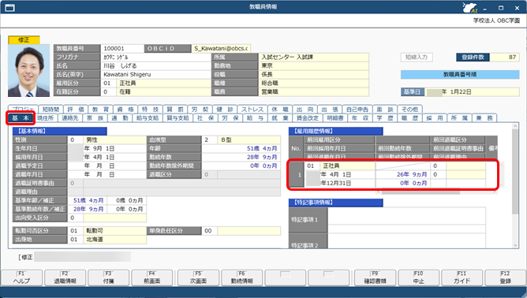Click the F11 ガイド button
The image size is (527, 298).
462,278
